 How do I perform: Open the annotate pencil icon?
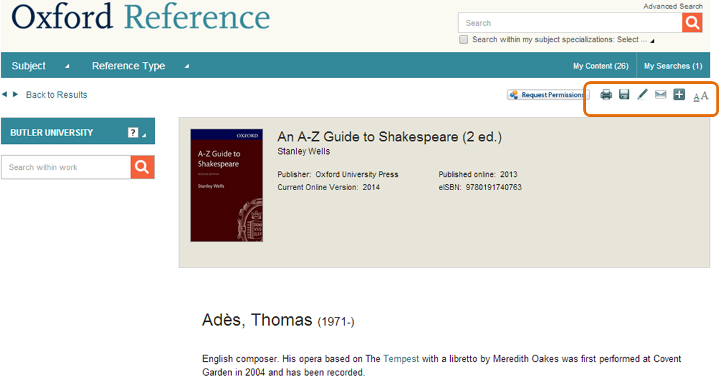(642, 94)
